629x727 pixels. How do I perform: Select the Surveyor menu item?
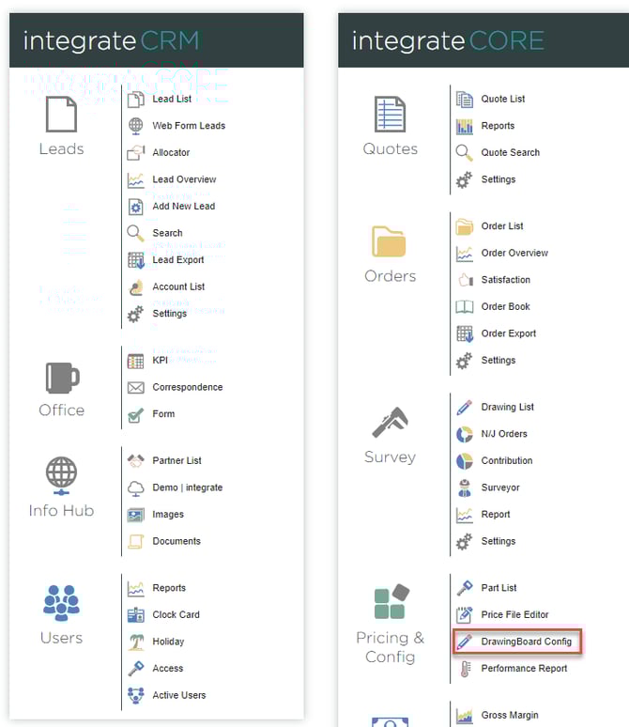[499, 487]
